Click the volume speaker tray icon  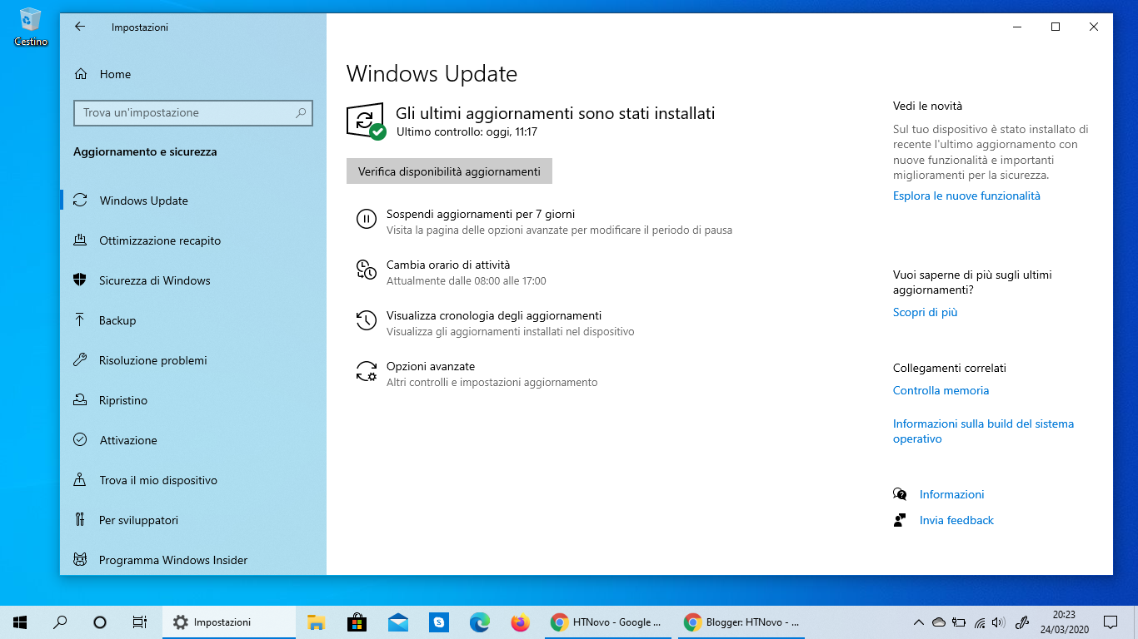(998, 622)
